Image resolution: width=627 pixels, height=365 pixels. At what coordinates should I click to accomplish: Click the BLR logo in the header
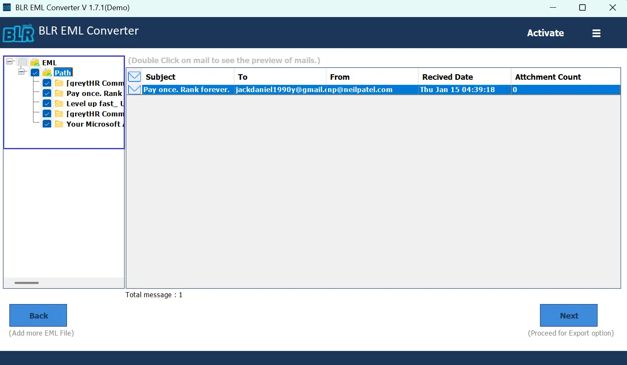[18, 32]
